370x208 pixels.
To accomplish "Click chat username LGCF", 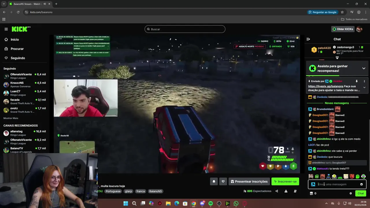I will click(x=311, y=145).
